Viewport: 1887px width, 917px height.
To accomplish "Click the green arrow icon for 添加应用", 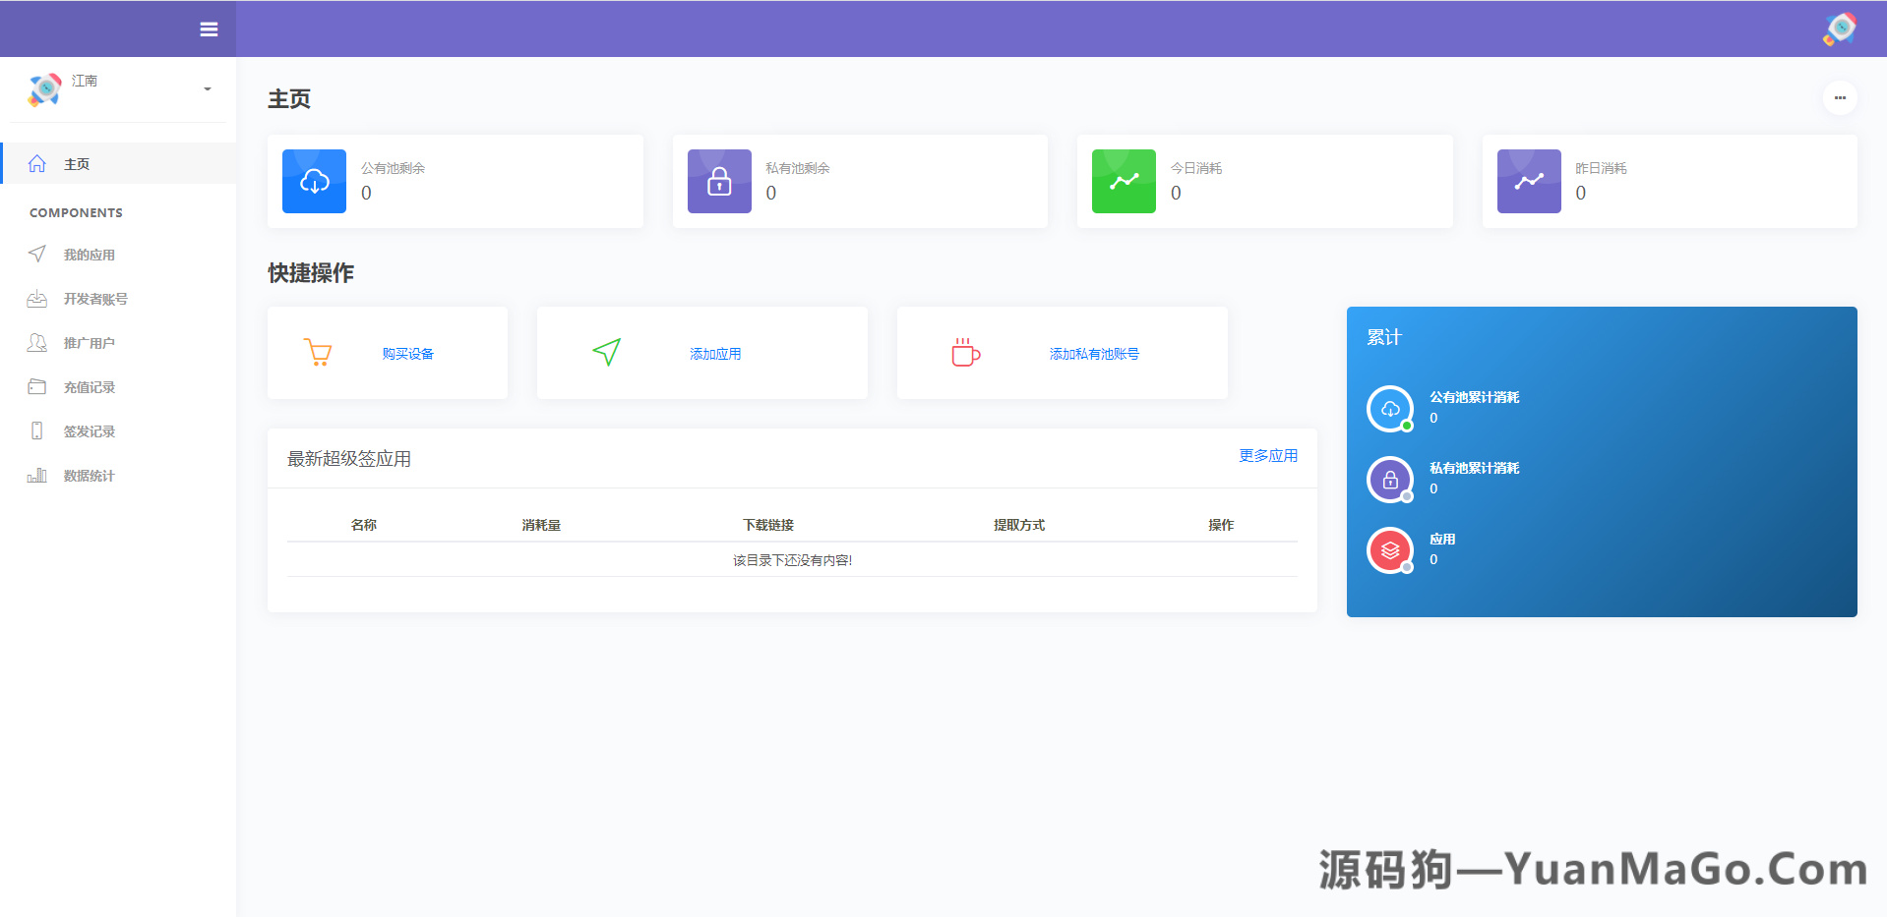I will [x=606, y=352].
